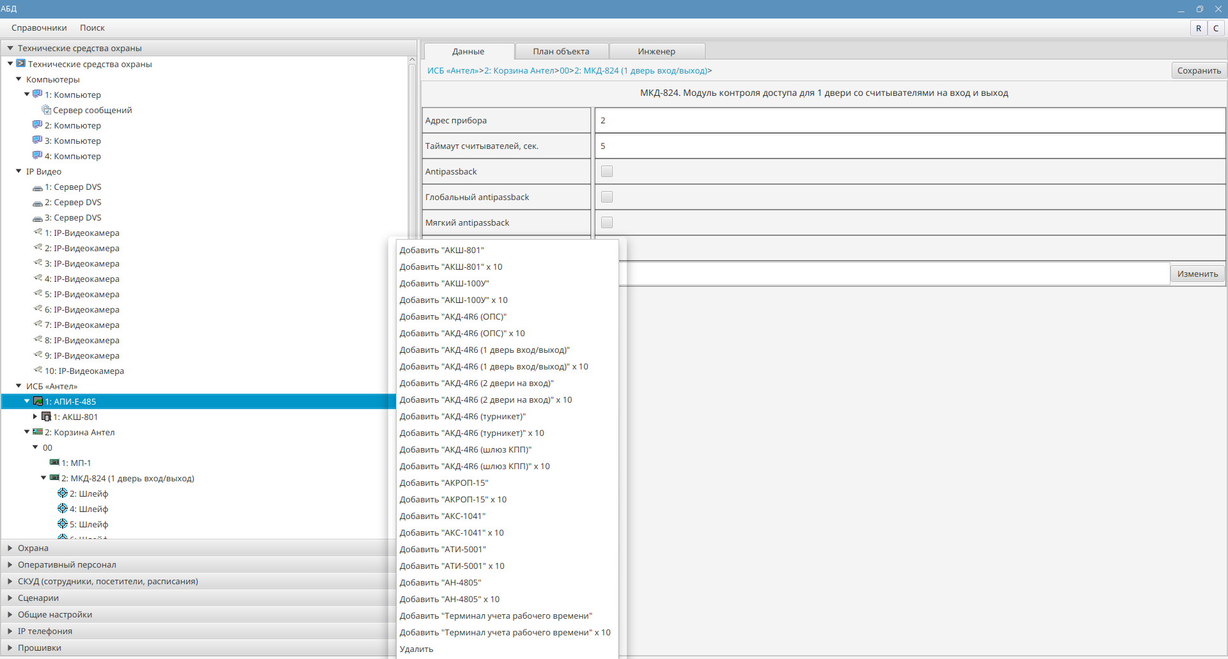Viewport: 1228px width, 659px height.
Task: Expand the 1: АКШ-801 tree node
Action: [x=35, y=417]
